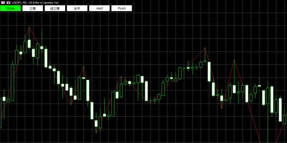Click the lowest zigzag trough in chart middle
Image resolution: width=287 pixels, height=143 pixels.
pos(96,133)
